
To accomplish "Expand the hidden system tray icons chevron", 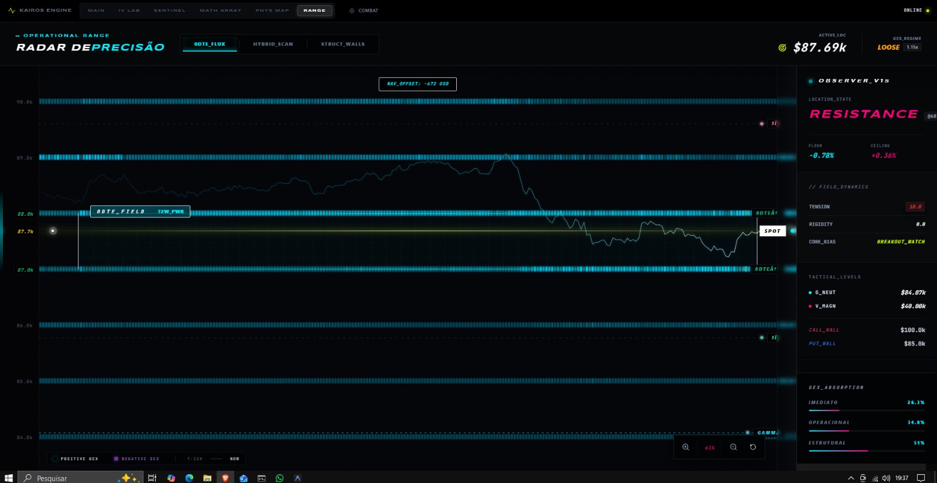I will tap(851, 478).
